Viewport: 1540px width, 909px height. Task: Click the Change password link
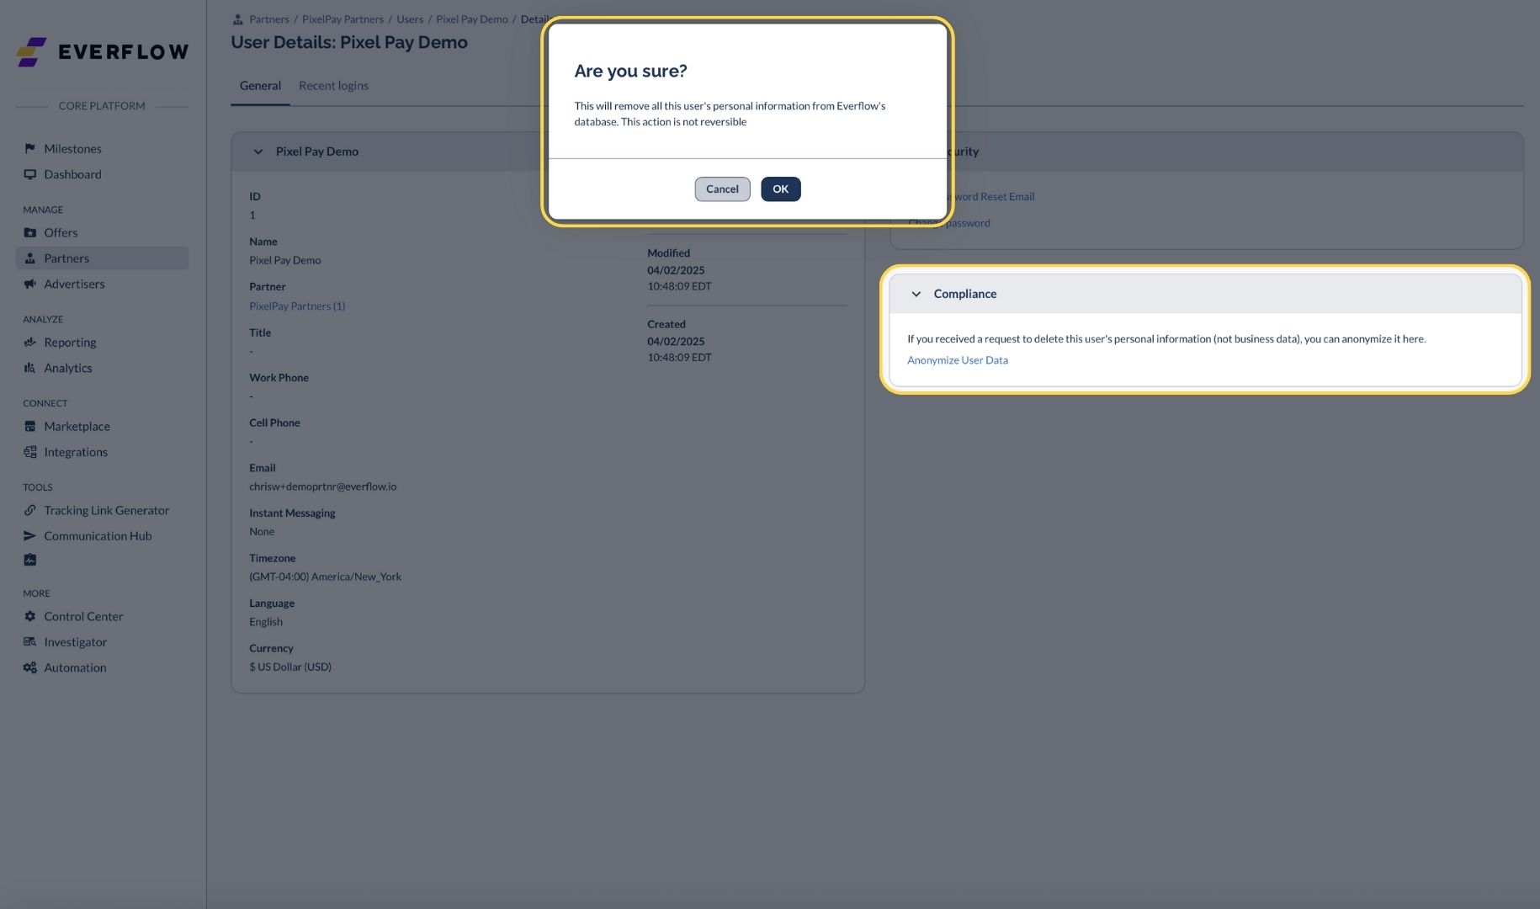click(x=949, y=223)
